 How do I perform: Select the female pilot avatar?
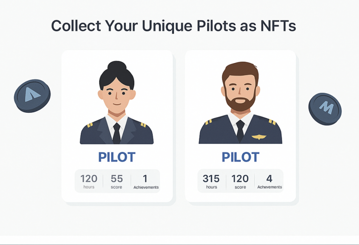(x=116, y=102)
